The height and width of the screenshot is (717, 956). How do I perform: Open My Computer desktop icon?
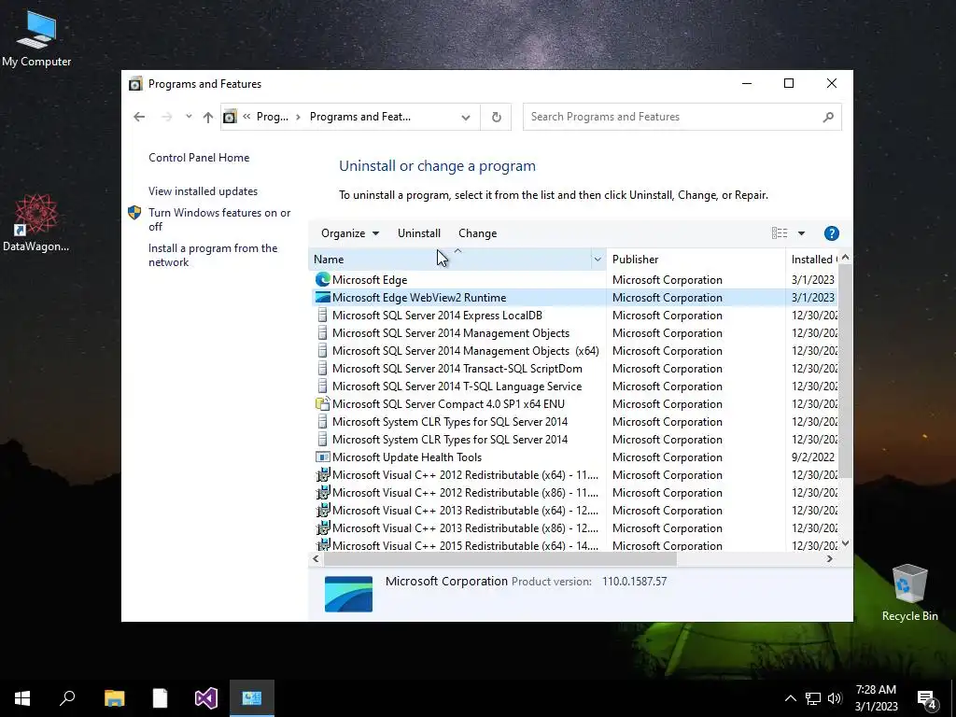(x=36, y=38)
